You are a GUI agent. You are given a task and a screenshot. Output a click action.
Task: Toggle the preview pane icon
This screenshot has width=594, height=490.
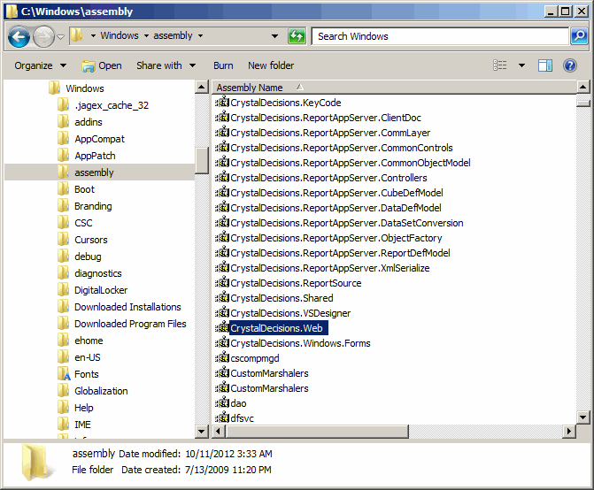[x=544, y=65]
